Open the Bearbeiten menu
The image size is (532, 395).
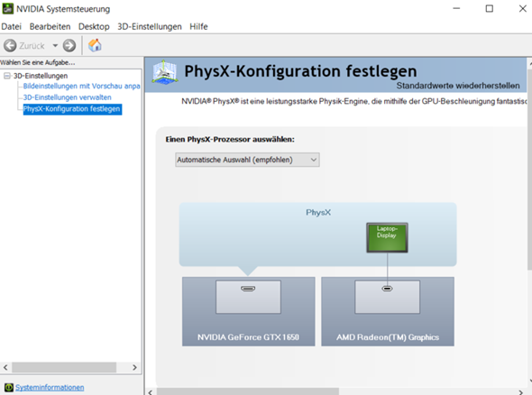pos(50,26)
